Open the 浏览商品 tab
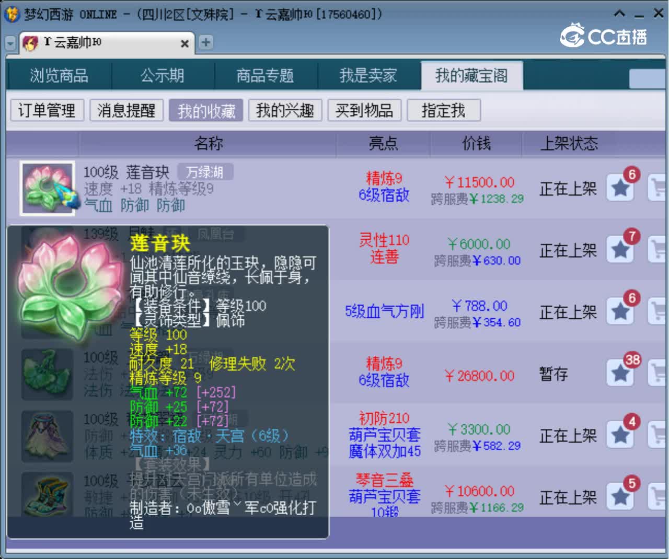Viewport: 669px width, 559px height. (x=59, y=76)
